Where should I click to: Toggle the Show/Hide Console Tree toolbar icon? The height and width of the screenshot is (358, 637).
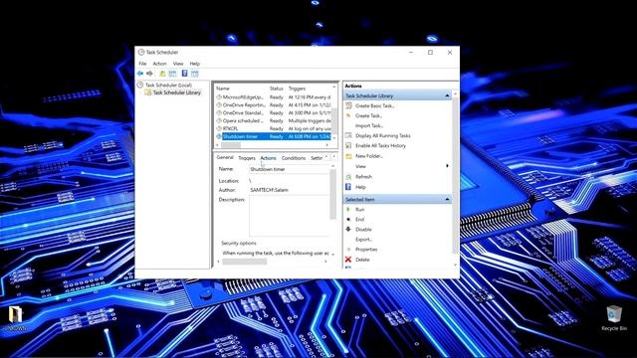click(172, 74)
